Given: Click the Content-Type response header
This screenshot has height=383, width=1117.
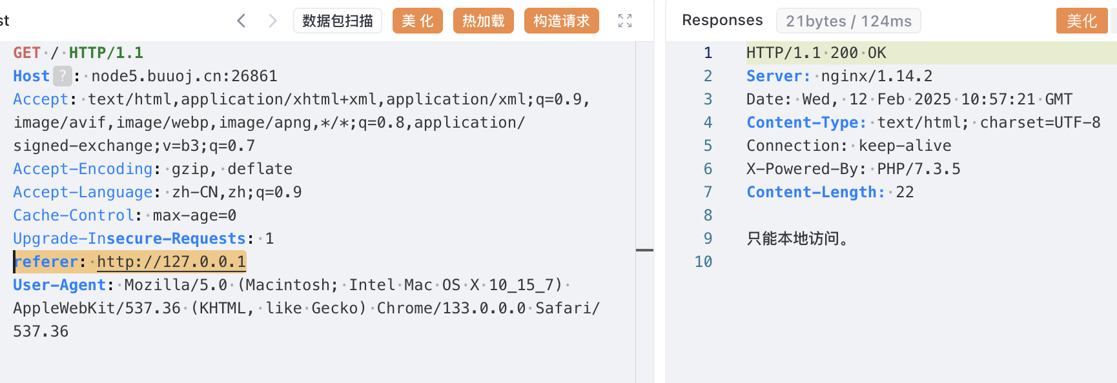Looking at the screenshot, I should click(x=806, y=123).
